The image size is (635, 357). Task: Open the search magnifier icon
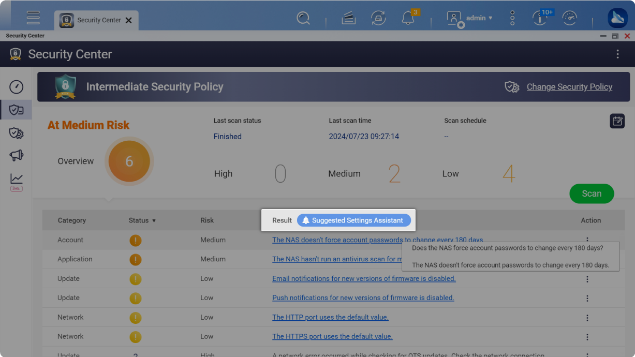303,18
